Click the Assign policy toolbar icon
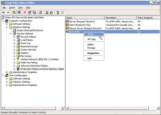The width and height of the screenshot is (161, 115). pos(58,13)
